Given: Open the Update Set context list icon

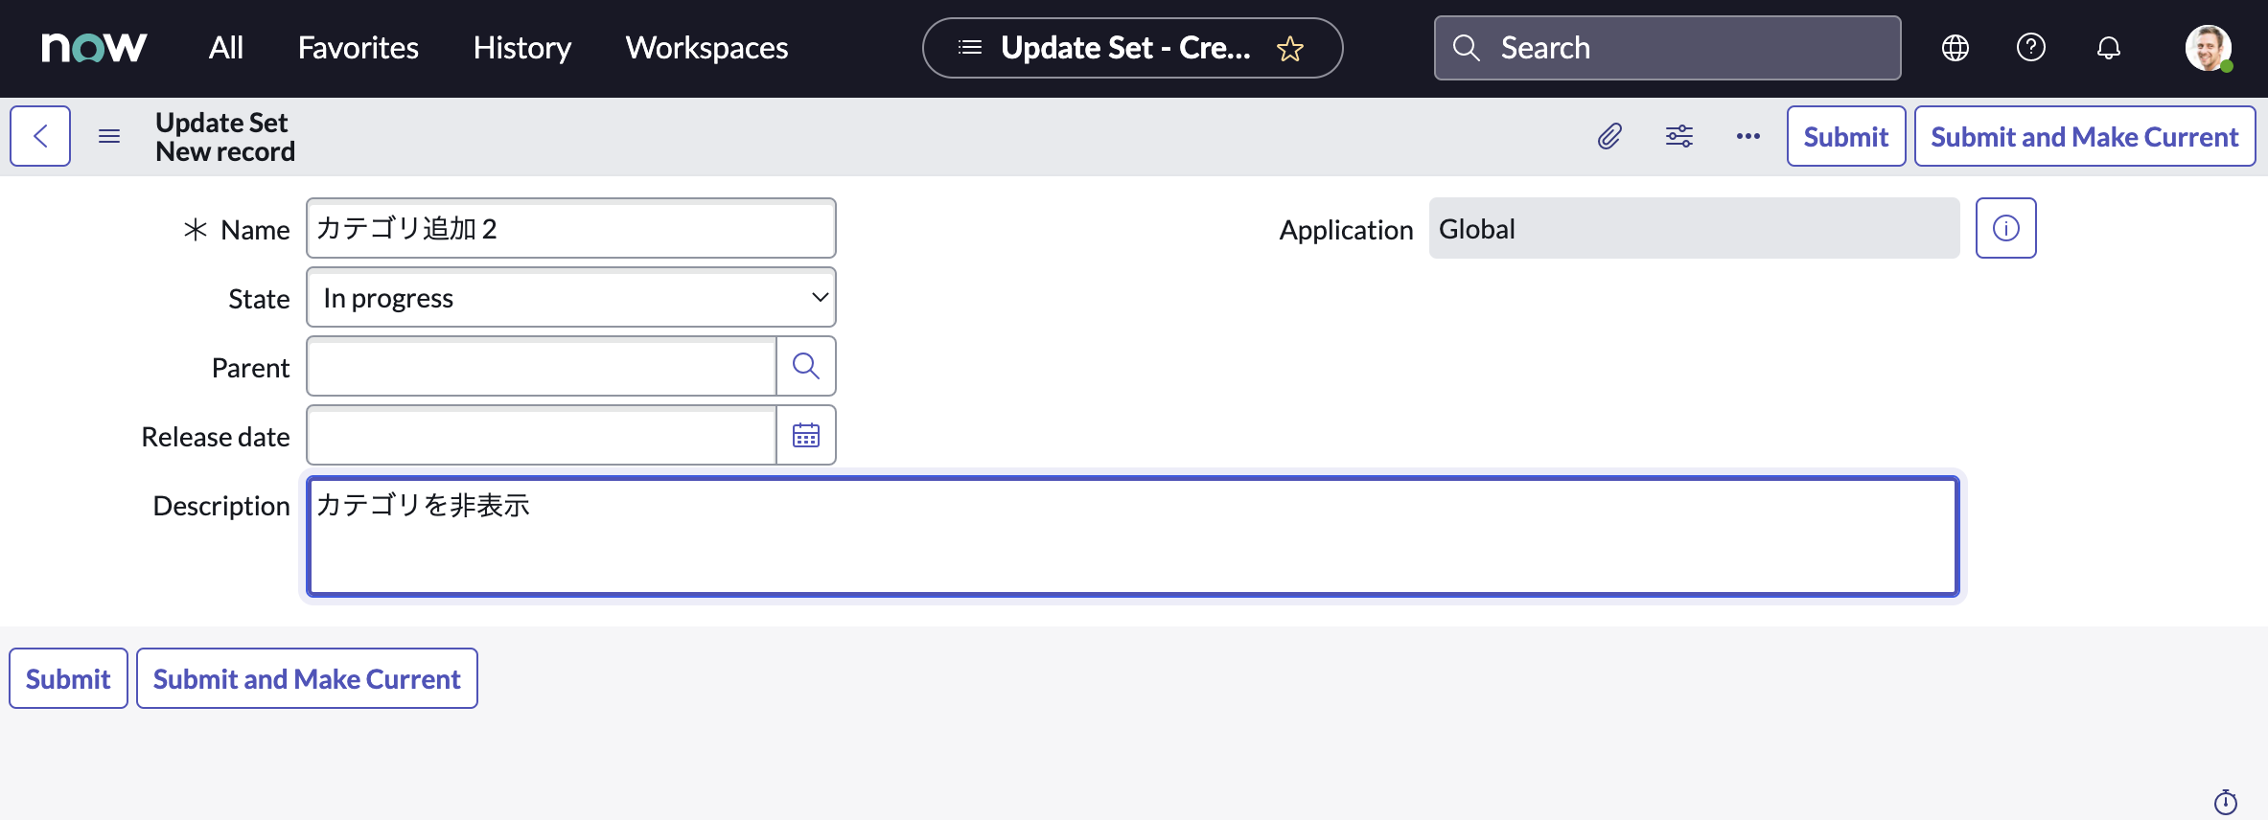Looking at the screenshot, I should (x=969, y=47).
